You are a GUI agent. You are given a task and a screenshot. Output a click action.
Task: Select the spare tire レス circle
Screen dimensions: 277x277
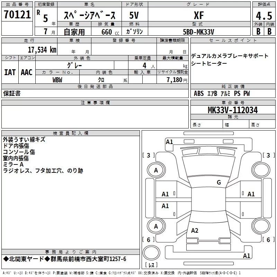click(x=151, y=252)
